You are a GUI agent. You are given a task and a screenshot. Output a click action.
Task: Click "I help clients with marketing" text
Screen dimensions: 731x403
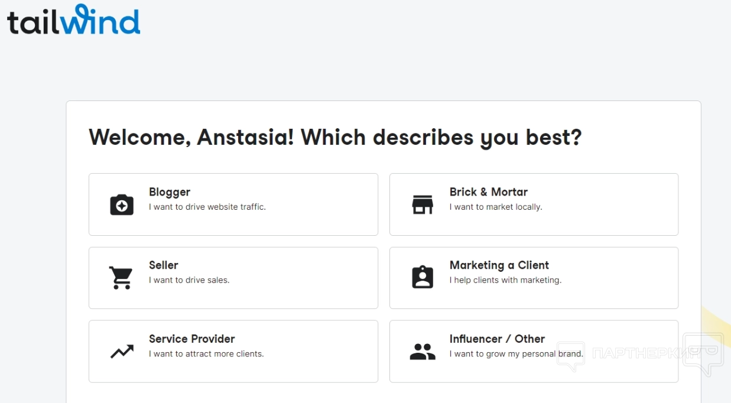(505, 280)
